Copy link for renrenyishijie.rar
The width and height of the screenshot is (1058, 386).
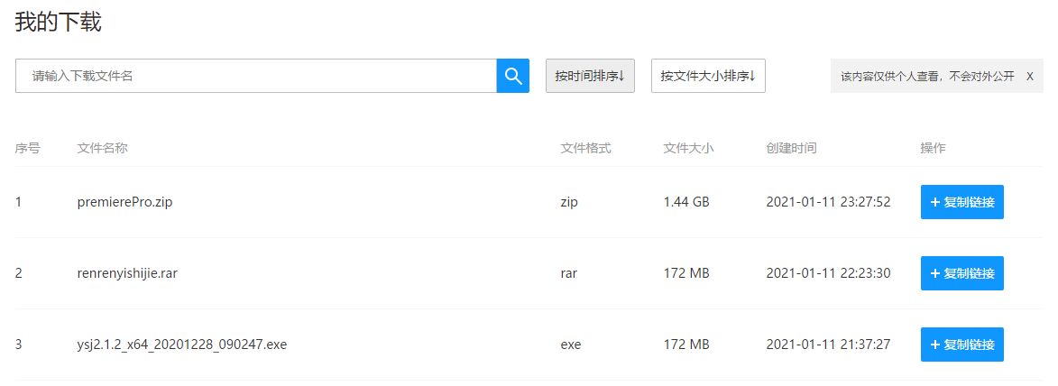(962, 273)
